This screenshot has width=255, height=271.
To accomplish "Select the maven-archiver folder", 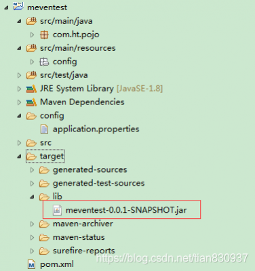I will click(83, 224).
